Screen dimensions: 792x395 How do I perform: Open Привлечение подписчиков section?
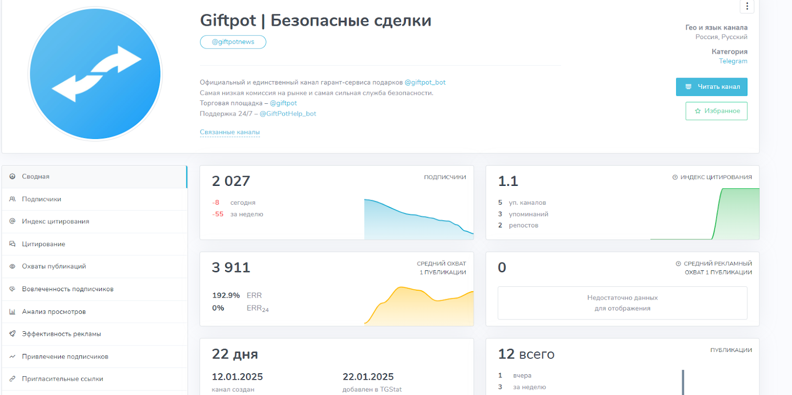pyautogui.click(x=94, y=356)
